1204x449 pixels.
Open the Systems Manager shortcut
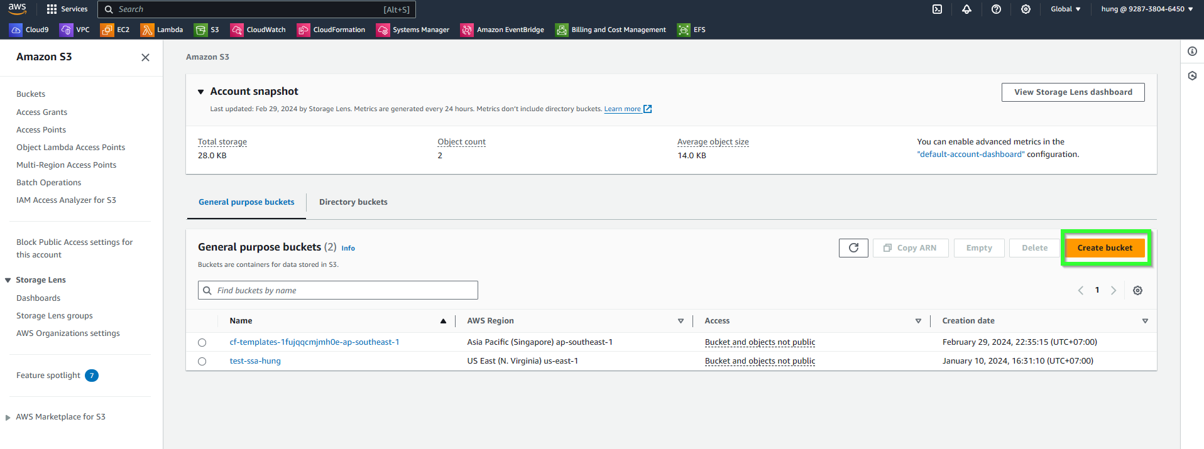[413, 30]
